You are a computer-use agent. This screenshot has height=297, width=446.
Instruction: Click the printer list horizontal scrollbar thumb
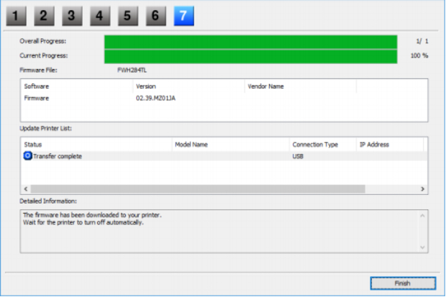coord(198,189)
